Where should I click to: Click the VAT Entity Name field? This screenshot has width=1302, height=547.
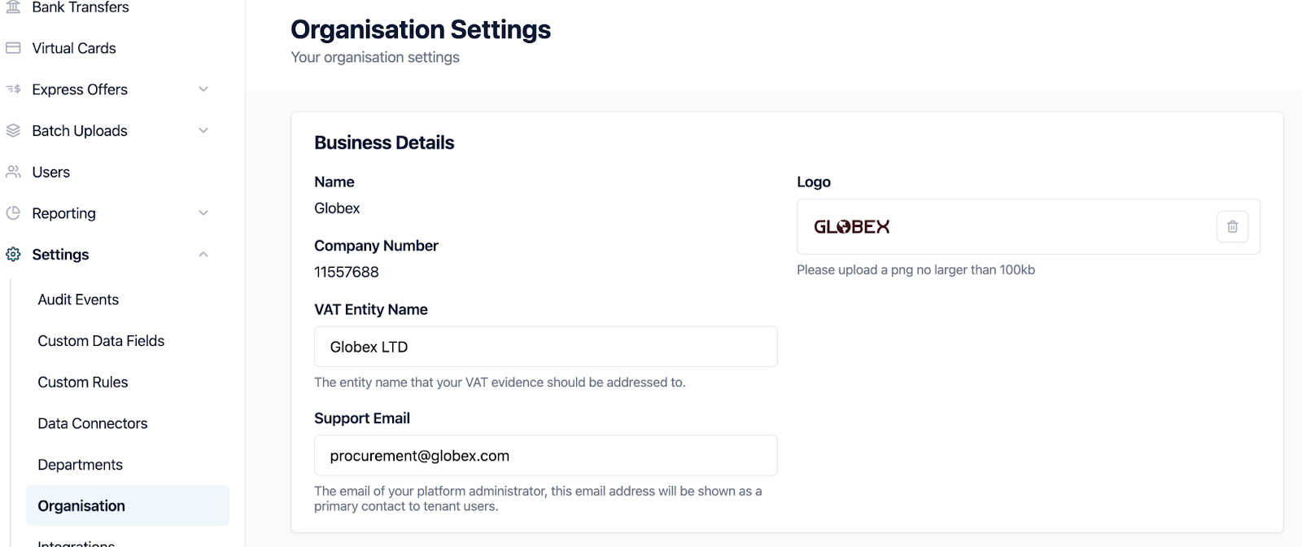point(545,347)
